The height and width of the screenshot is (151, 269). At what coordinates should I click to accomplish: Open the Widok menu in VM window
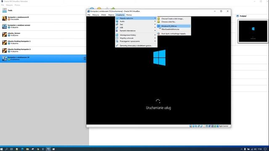click(x=103, y=15)
